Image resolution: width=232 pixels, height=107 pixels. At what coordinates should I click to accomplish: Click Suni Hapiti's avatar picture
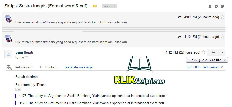point(8,54)
